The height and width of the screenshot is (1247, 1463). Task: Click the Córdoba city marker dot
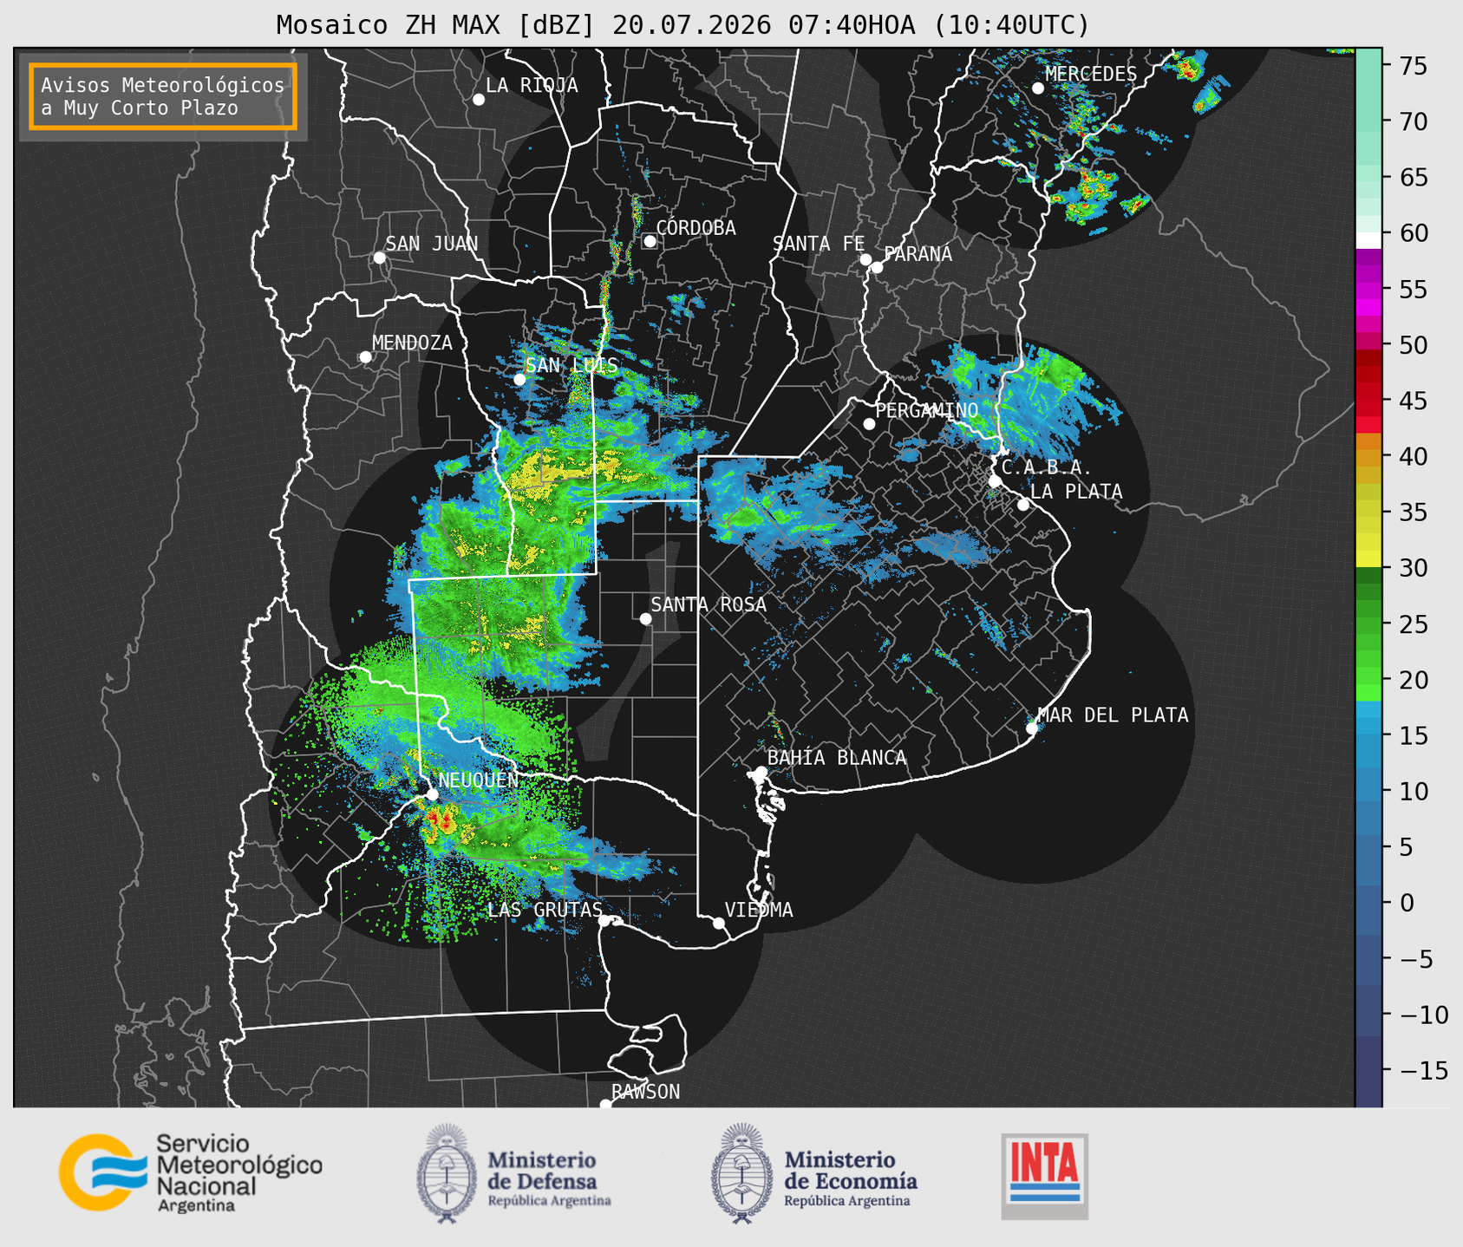(x=650, y=241)
